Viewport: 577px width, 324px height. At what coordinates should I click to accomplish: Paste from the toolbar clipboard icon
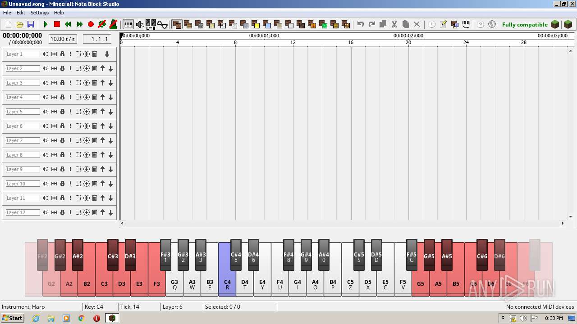tap(406, 24)
